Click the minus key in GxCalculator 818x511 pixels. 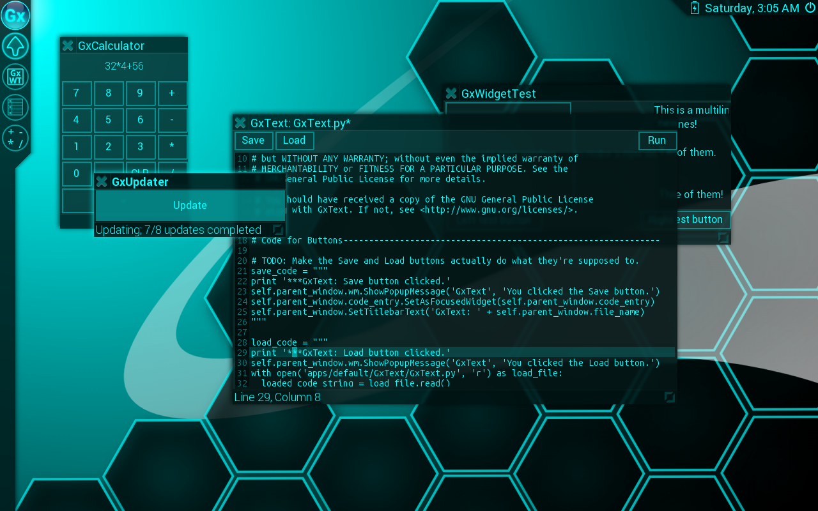point(172,120)
